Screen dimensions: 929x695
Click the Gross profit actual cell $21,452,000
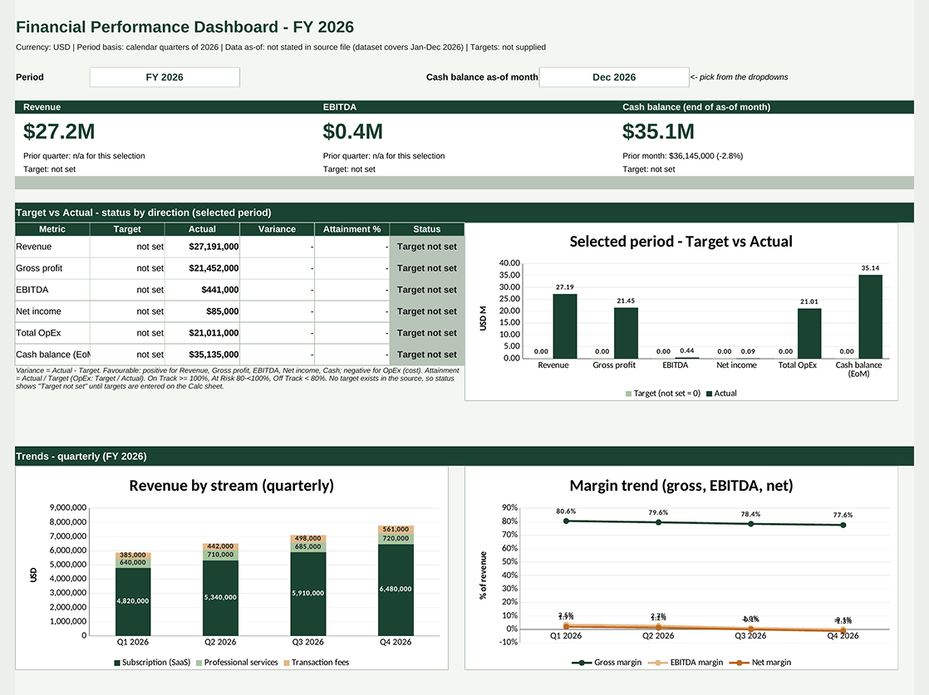click(x=202, y=268)
